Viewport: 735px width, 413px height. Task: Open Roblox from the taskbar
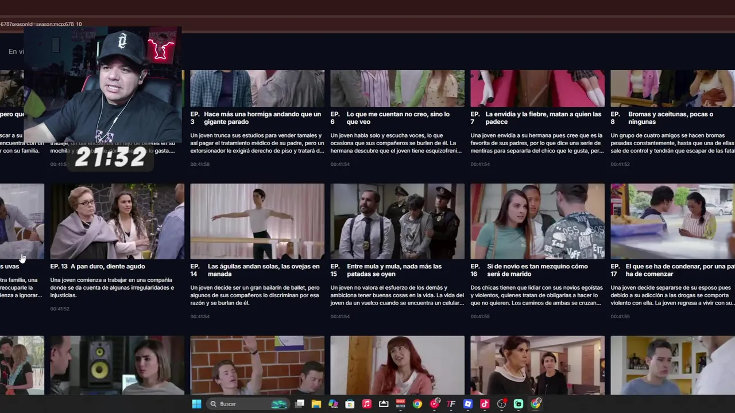(467, 404)
